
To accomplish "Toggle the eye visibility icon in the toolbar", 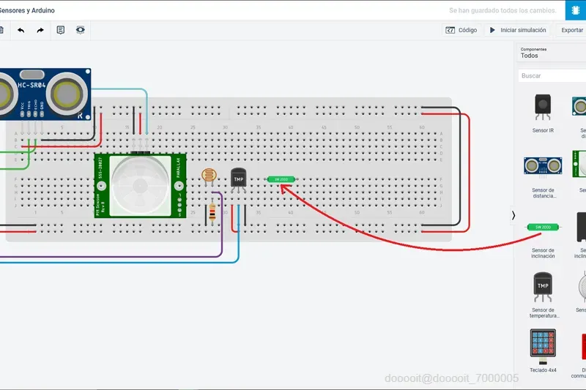I will click(81, 30).
